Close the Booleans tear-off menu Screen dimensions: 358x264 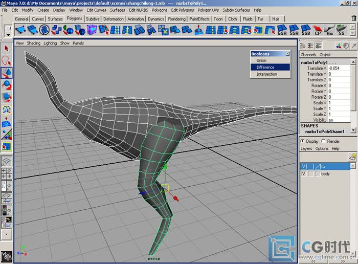tap(287, 54)
